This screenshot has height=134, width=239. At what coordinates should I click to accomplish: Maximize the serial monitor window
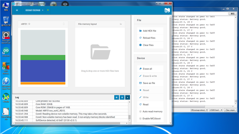coord(228,9)
